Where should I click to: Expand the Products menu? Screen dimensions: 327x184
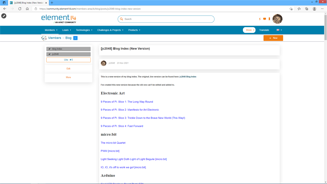(134, 30)
